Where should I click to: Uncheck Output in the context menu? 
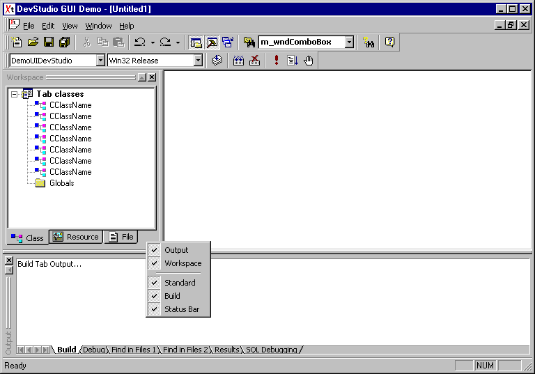click(177, 250)
